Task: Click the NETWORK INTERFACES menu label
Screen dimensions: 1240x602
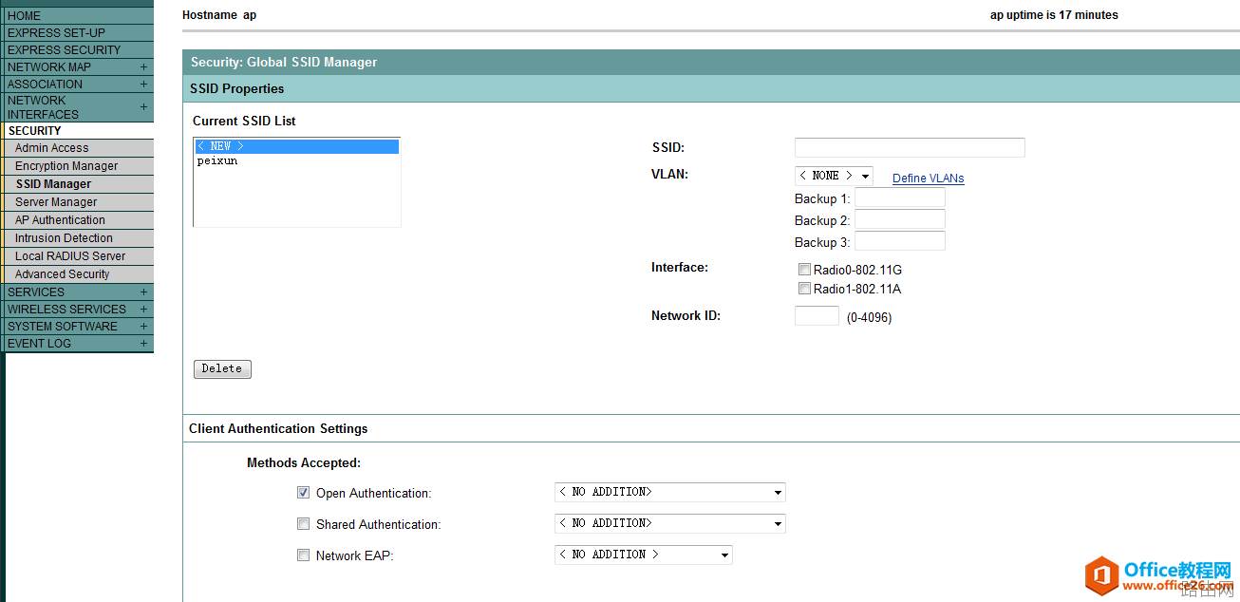Action: pos(43,107)
